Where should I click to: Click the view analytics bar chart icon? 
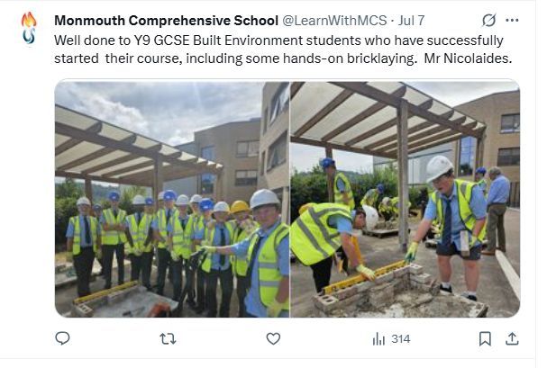point(378,338)
